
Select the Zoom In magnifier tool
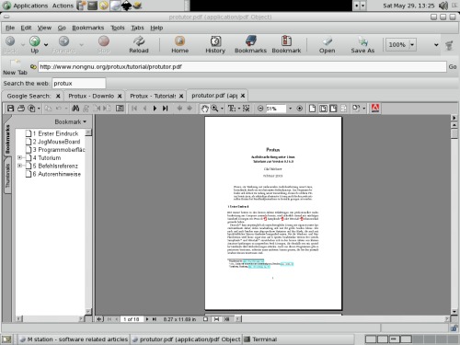click(x=214, y=109)
